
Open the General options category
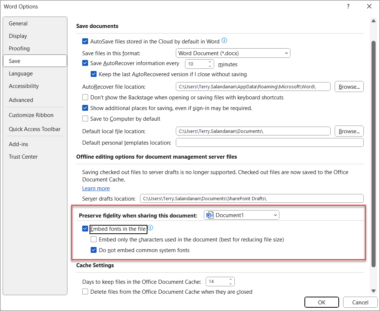tap(35, 24)
